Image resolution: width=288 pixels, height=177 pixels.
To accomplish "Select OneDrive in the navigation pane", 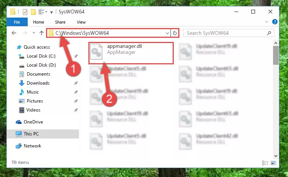I will (x=33, y=122).
